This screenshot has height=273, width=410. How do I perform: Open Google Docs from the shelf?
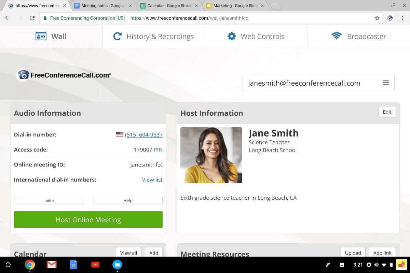pyautogui.click(x=73, y=264)
